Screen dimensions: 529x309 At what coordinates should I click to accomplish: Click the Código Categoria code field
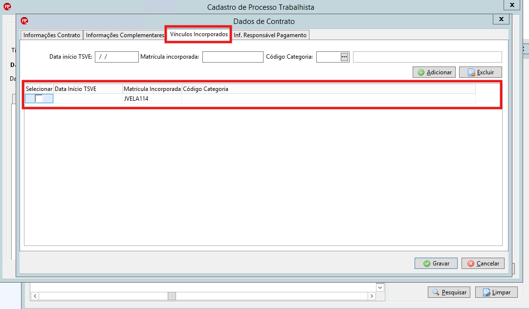click(328, 57)
